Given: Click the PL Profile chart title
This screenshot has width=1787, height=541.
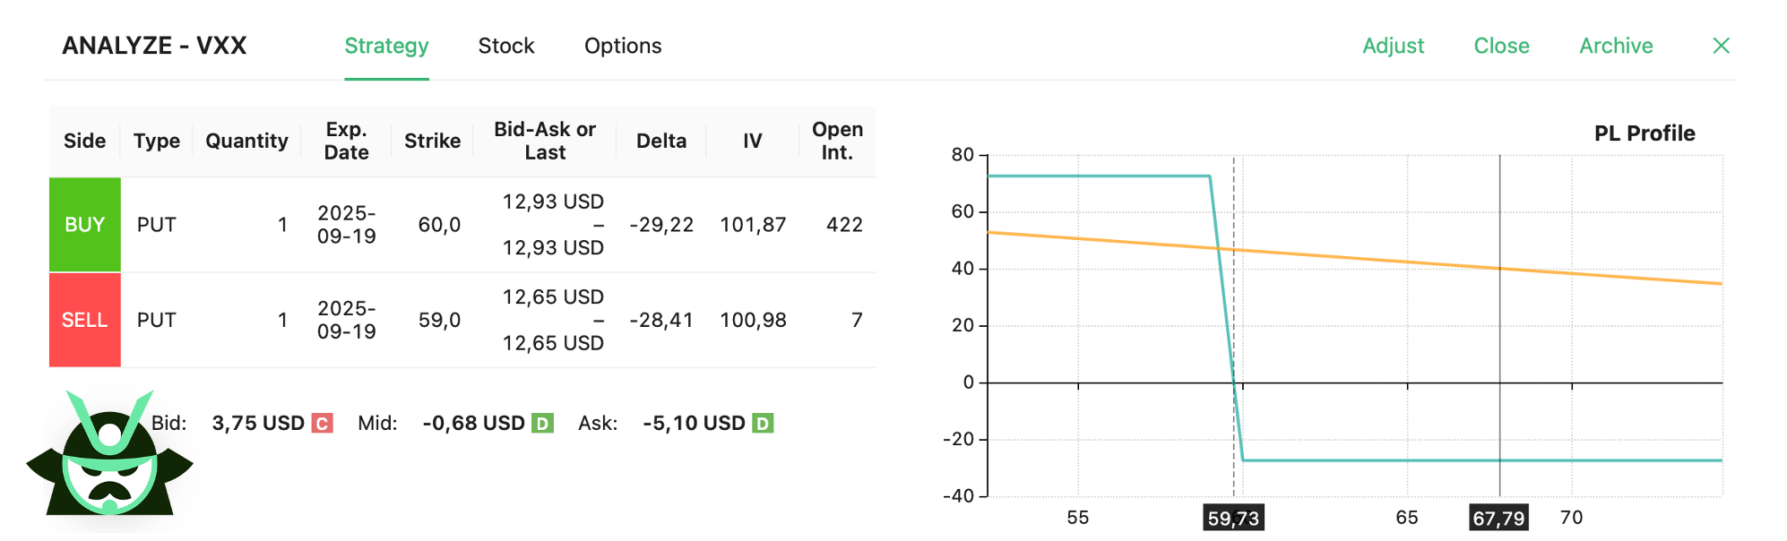Looking at the screenshot, I should (x=1644, y=133).
